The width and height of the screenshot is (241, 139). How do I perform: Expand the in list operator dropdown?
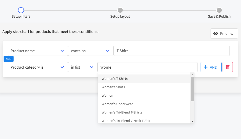click(x=82, y=67)
